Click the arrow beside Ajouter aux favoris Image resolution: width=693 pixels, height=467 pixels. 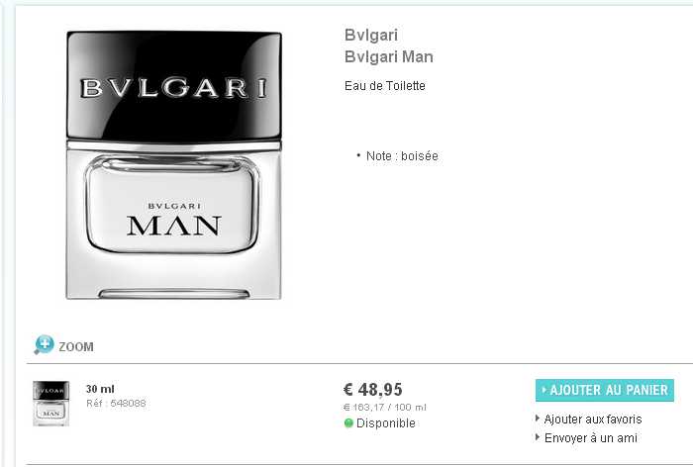[x=538, y=418]
